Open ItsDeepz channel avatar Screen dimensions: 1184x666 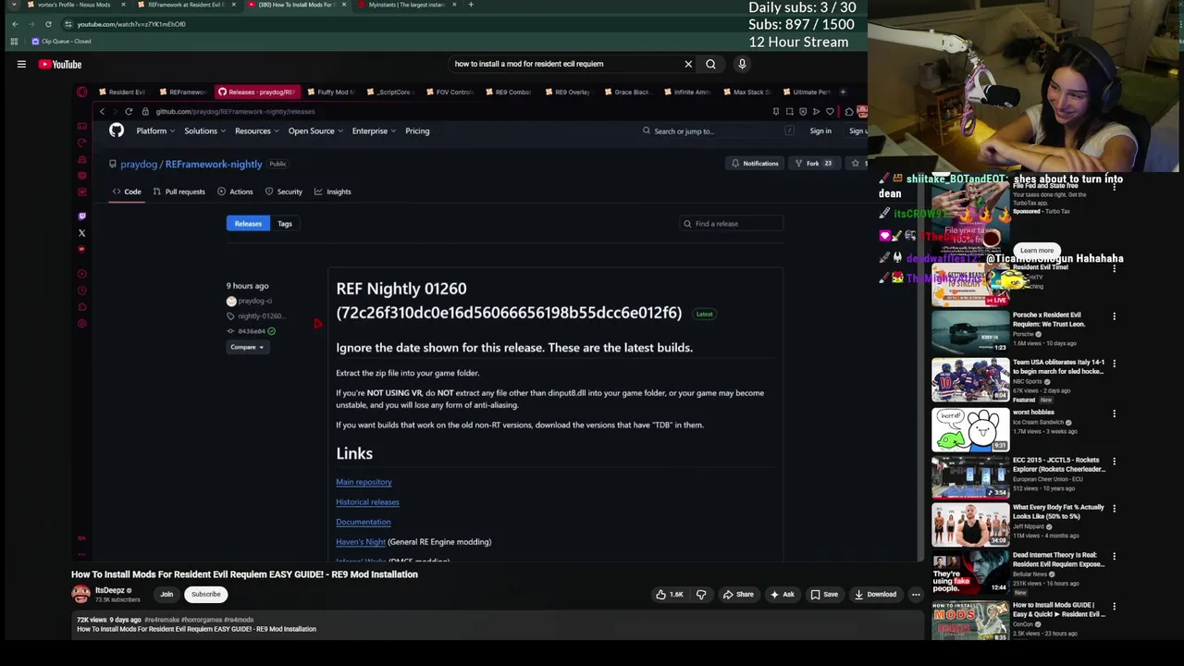click(x=81, y=594)
